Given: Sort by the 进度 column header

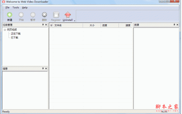Looking at the screenshot, I should [110, 25].
